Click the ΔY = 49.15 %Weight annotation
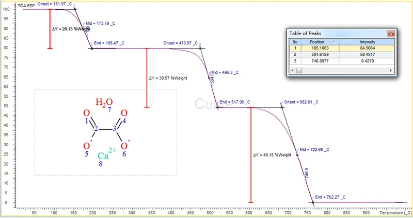 pos(272,155)
